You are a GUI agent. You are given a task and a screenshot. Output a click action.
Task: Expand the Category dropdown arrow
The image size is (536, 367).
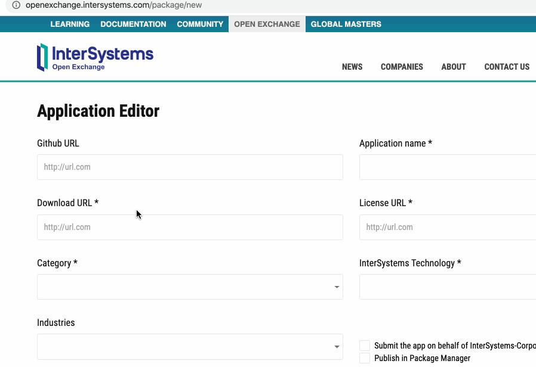pos(337,287)
